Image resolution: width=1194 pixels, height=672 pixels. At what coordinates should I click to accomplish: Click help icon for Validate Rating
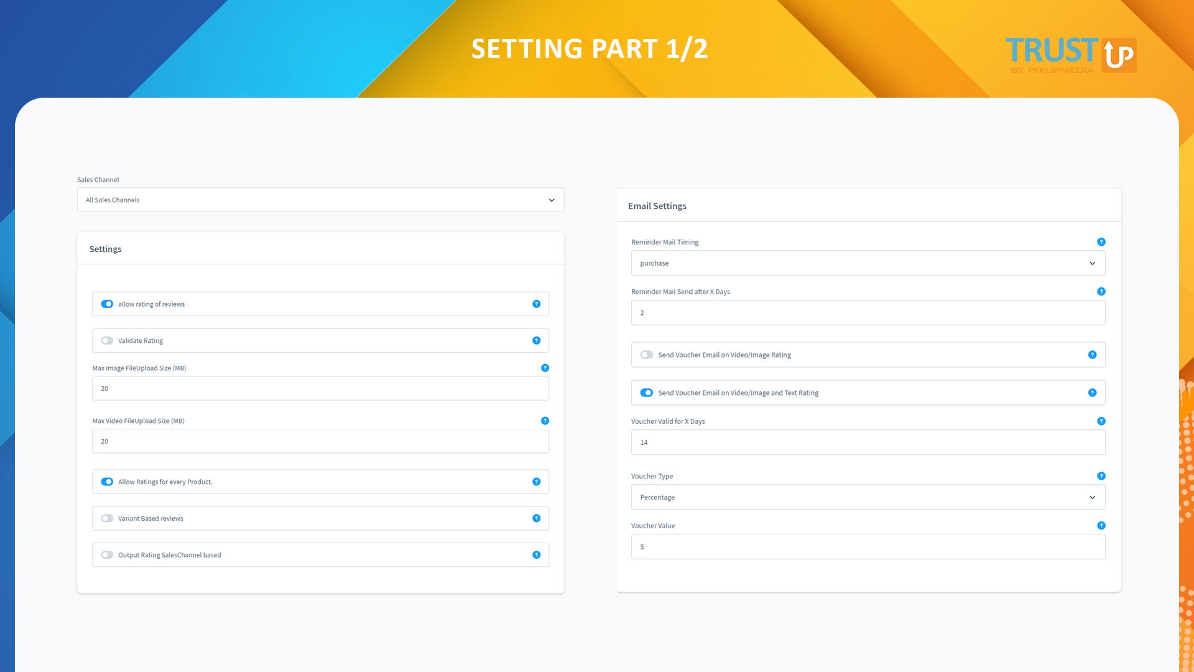pyautogui.click(x=536, y=340)
